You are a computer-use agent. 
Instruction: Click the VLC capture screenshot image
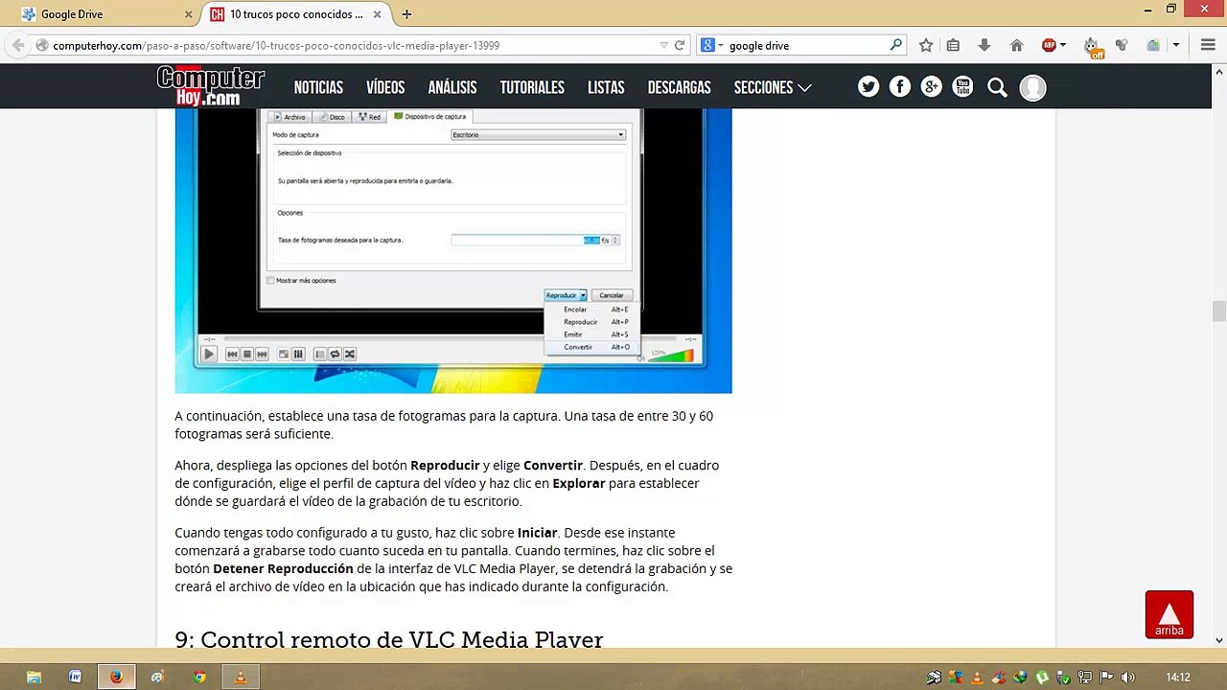[453, 251]
